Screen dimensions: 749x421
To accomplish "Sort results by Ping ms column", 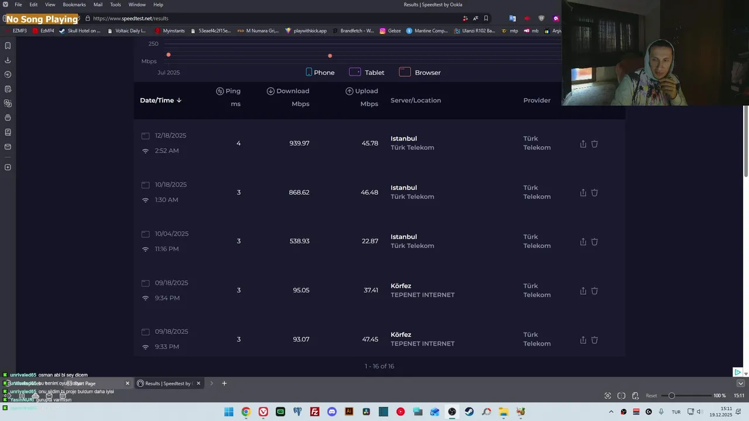I will (228, 97).
